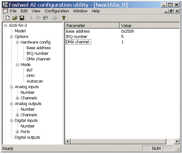Click the Parameter column header
The width and height of the screenshot is (182, 154).
(92, 26)
